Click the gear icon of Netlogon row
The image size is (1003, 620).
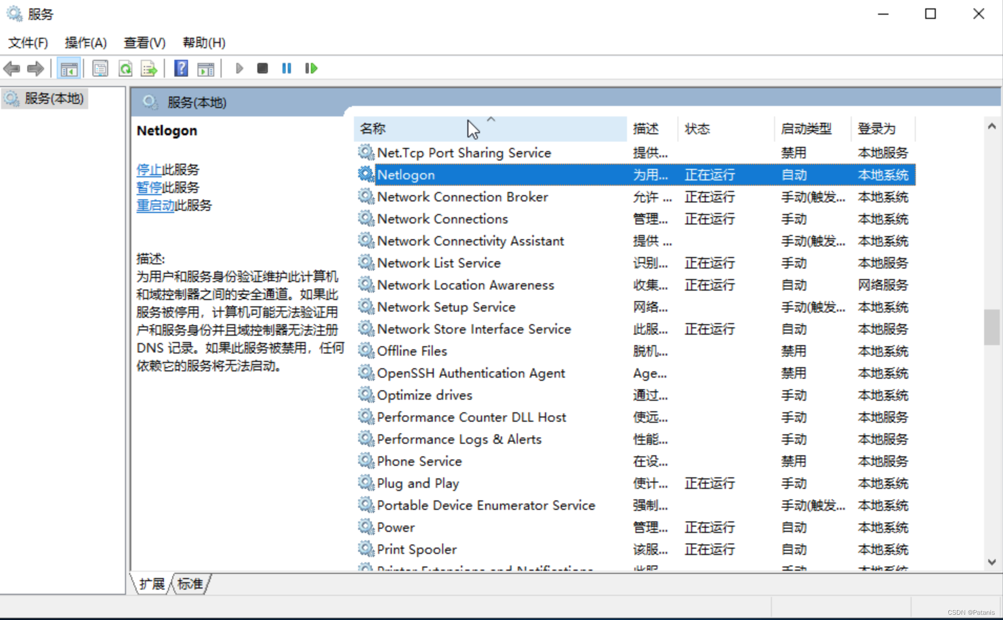(x=365, y=174)
